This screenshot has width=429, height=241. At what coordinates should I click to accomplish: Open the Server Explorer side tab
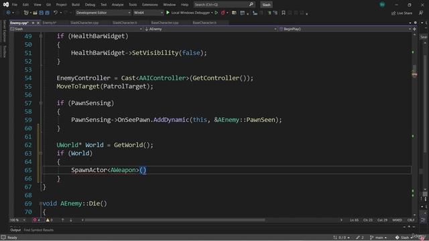pyautogui.click(x=4, y=31)
